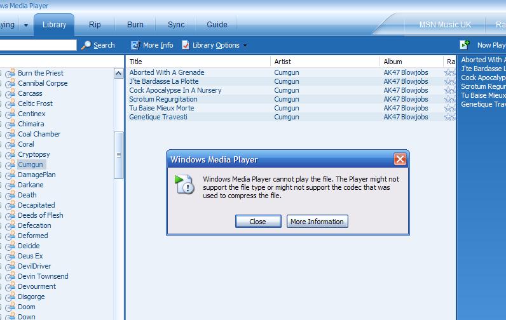The width and height of the screenshot is (506, 320).
Task: Click the artist list scrollbar thumb
Action: point(118,155)
